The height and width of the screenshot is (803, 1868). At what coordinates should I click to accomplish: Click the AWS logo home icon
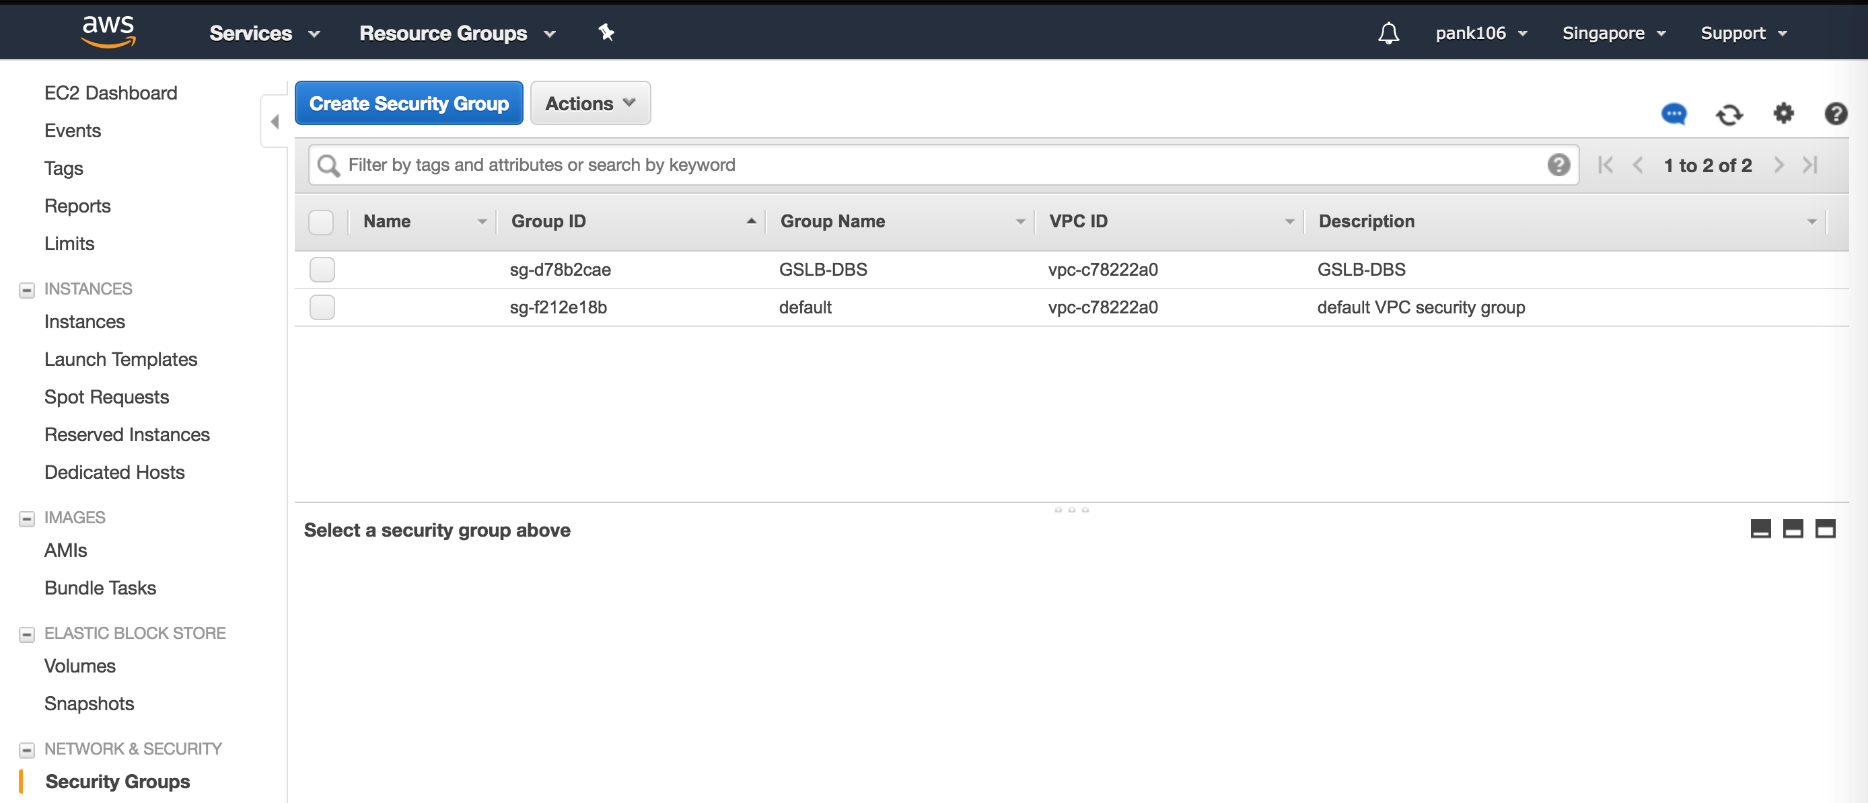pyautogui.click(x=108, y=31)
